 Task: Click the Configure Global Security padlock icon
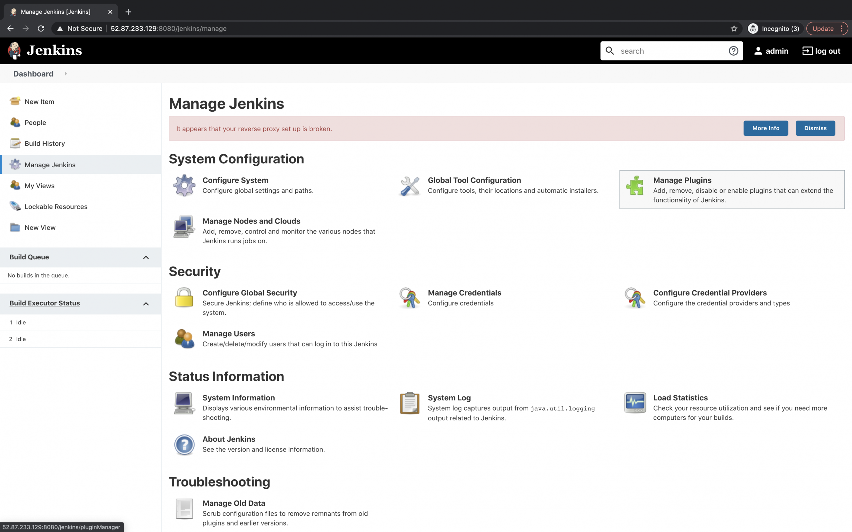coord(184,298)
